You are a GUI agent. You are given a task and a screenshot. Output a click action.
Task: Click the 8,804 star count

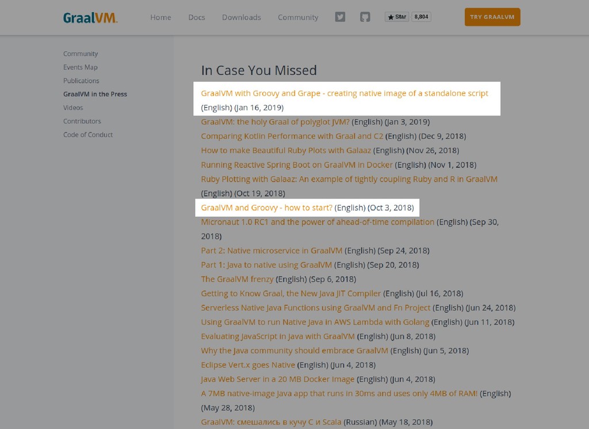[x=421, y=17]
